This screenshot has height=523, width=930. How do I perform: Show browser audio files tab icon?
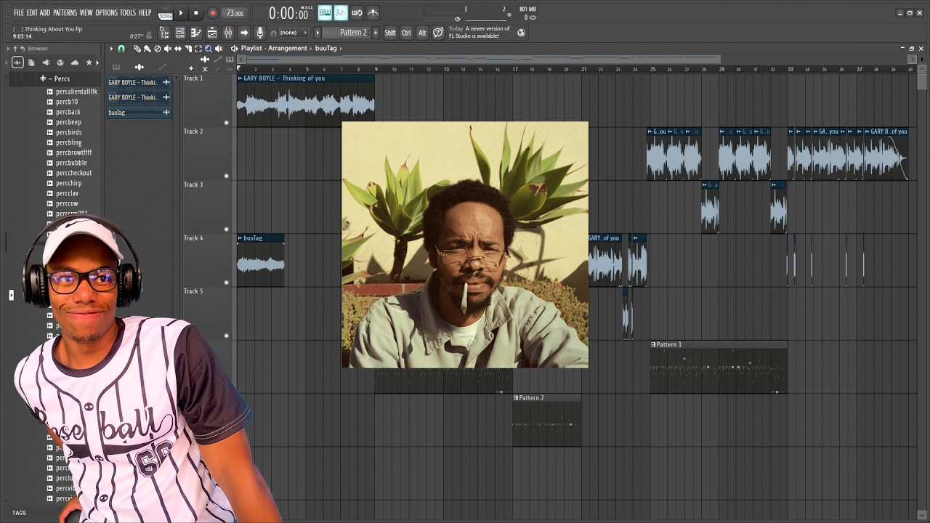pyautogui.click(x=17, y=62)
